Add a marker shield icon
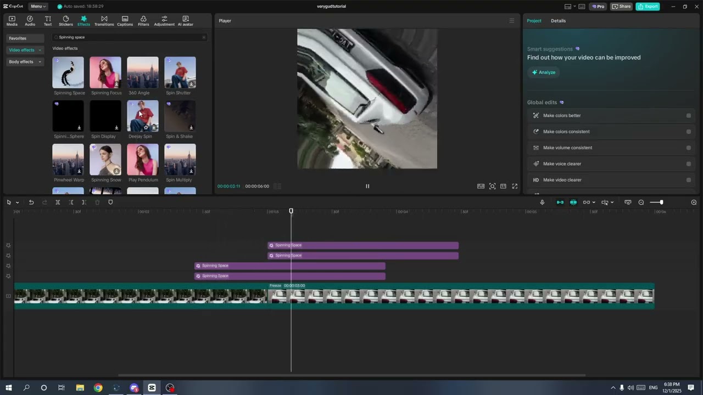 tap(110, 202)
